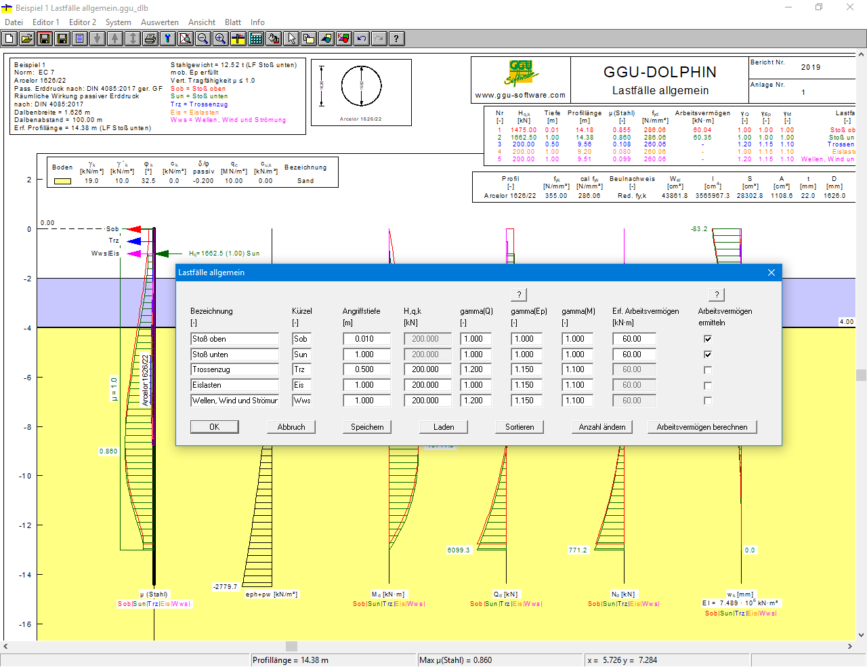Click the New file toolbar icon
Screen dimensions: 867x667
click(x=9, y=39)
